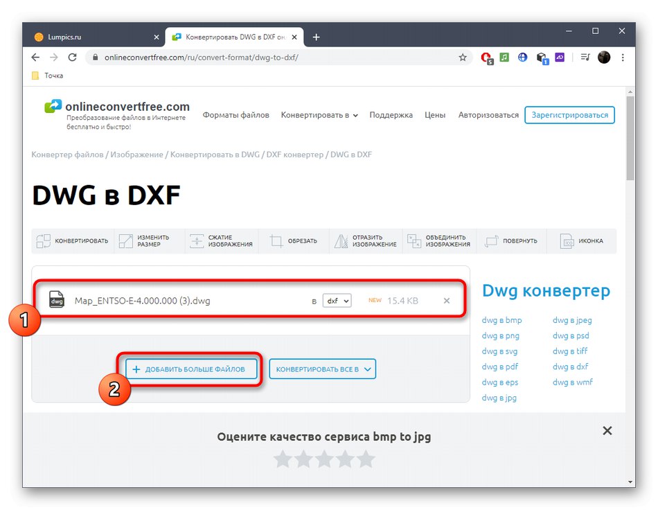Viewport: 658px width, 510px height.
Task: Open dwg в wmf link
Action: [572, 382]
